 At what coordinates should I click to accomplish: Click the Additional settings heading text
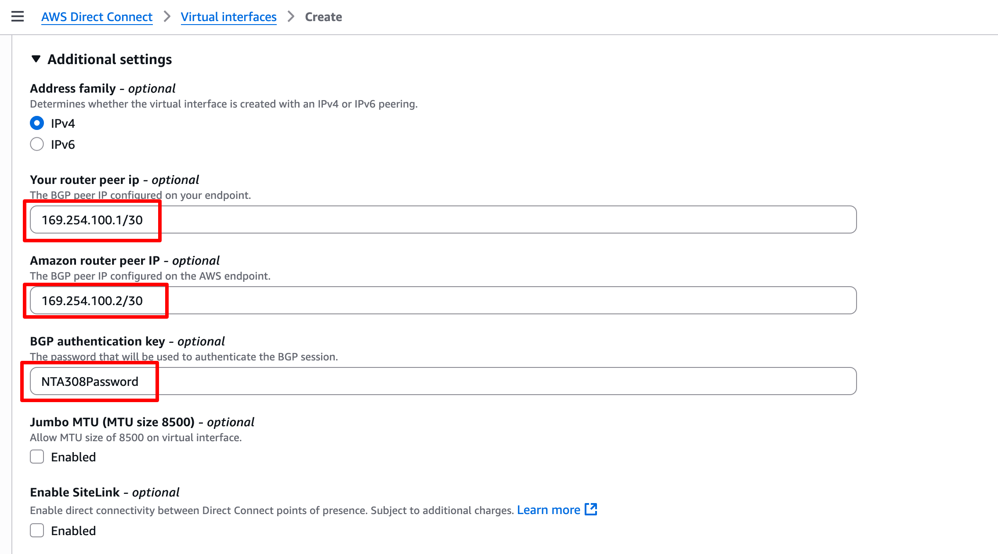coord(110,59)
